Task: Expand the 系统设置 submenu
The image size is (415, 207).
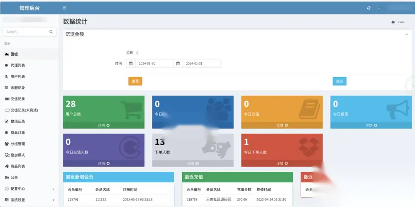Action: pyautogui.click(x=29, y=200)
